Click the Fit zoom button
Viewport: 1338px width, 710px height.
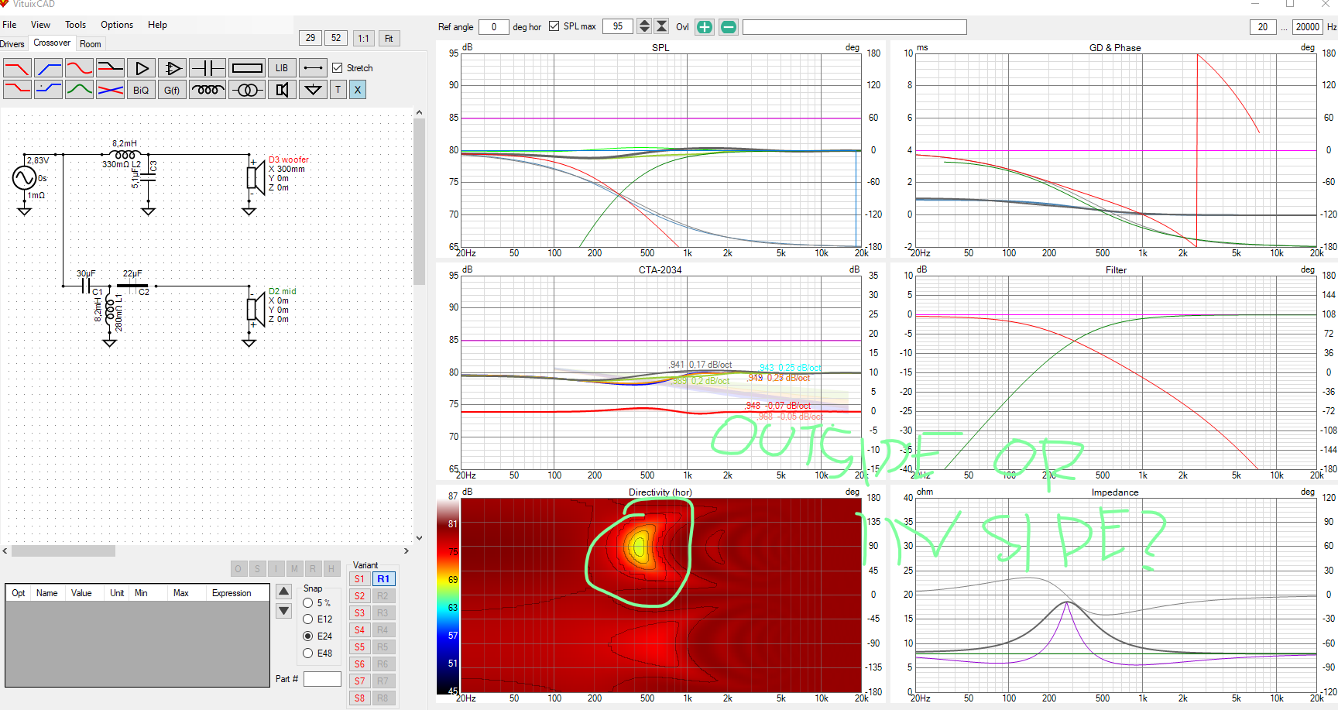(389, 38)
